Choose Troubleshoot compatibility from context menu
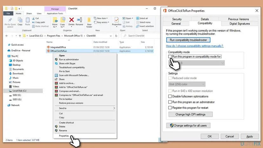Viewport: 263px width, 148px height. tap(72, 67)
